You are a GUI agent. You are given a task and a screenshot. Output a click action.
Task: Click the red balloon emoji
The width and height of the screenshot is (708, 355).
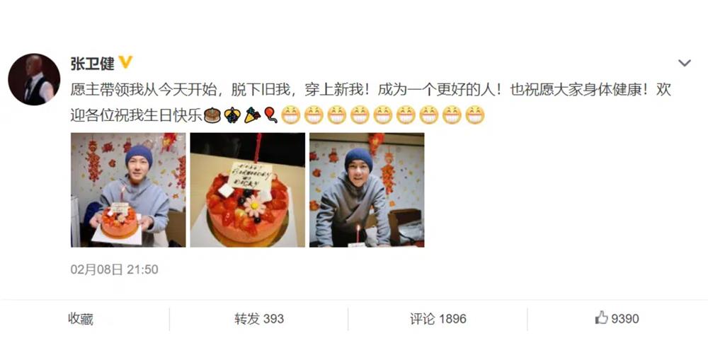coord(270,115)
